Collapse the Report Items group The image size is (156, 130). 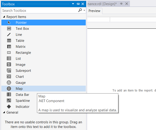(4, 17)
